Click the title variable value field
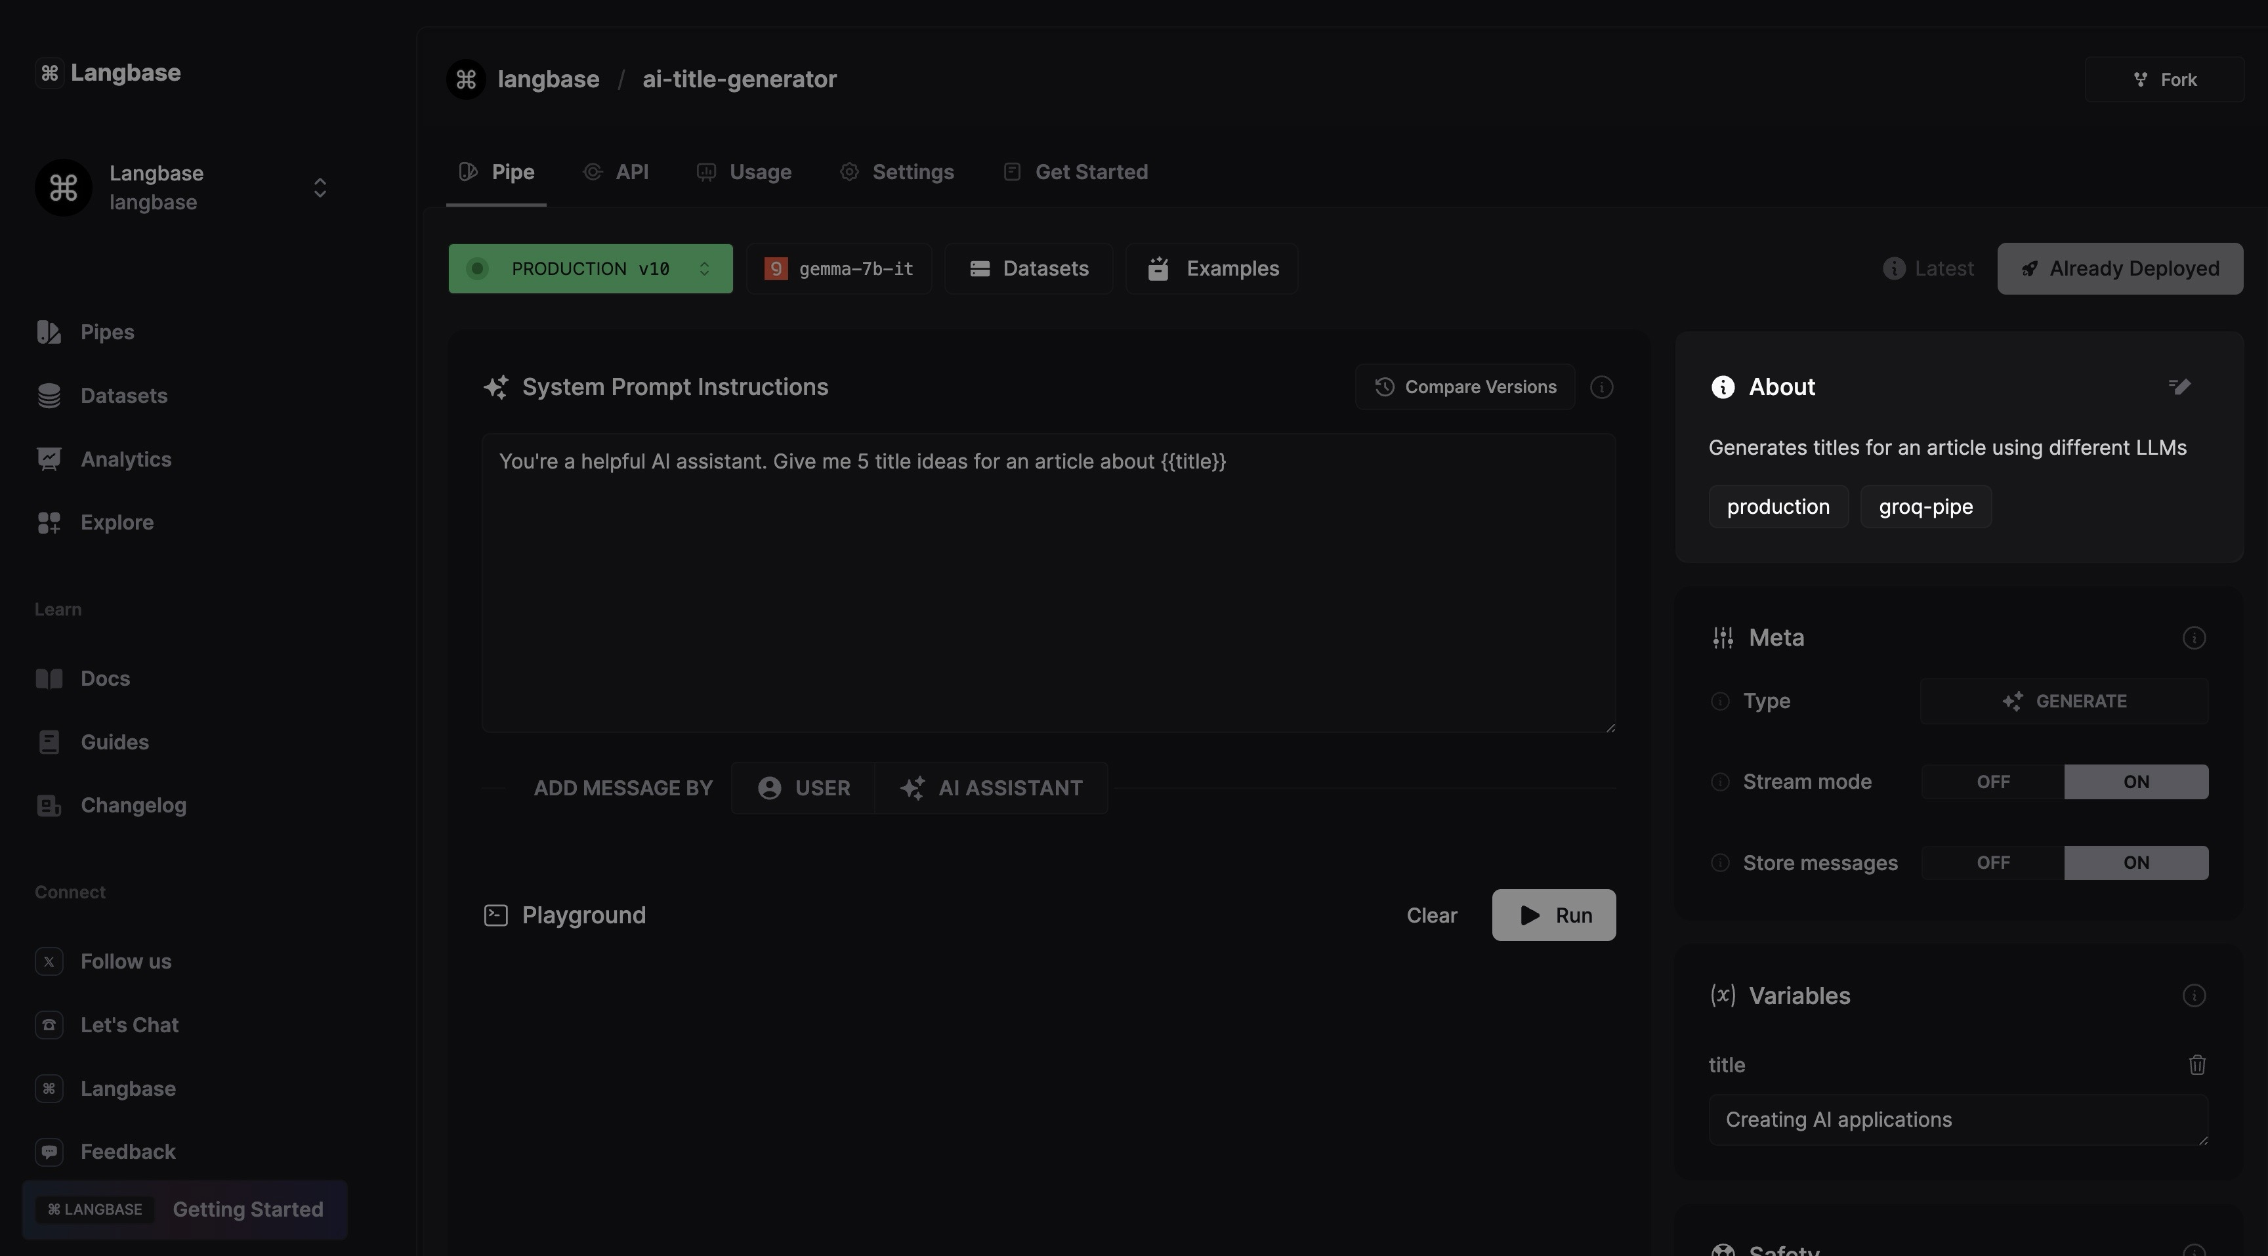Viewport: 2268px width, 1256px height. tap(1956, 1120)
